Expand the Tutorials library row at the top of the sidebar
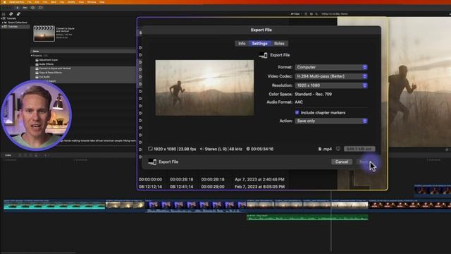 coord(1,18)
